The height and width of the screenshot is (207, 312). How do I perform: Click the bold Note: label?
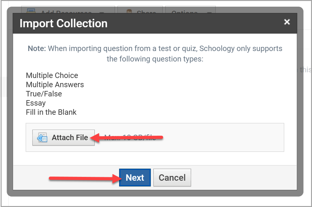coord(37,49)
